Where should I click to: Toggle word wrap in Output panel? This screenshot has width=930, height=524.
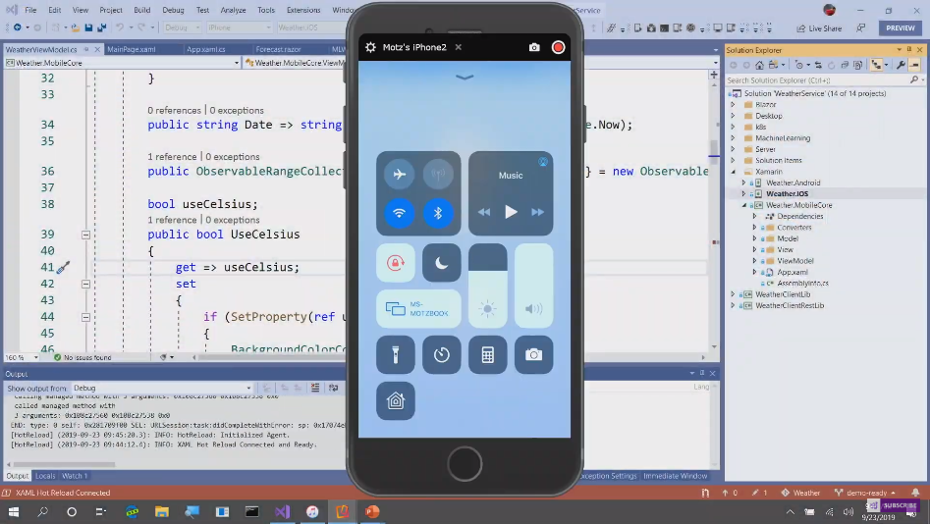(333, 388)
